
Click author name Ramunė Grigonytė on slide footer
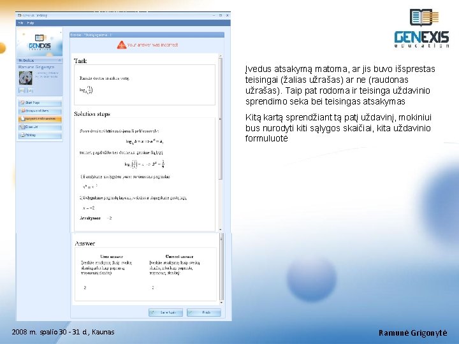click(x=412, y=333)
